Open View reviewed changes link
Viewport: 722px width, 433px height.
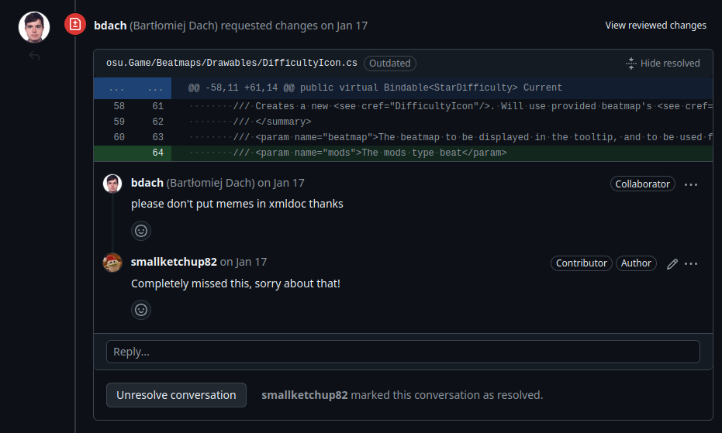point(655,26)
